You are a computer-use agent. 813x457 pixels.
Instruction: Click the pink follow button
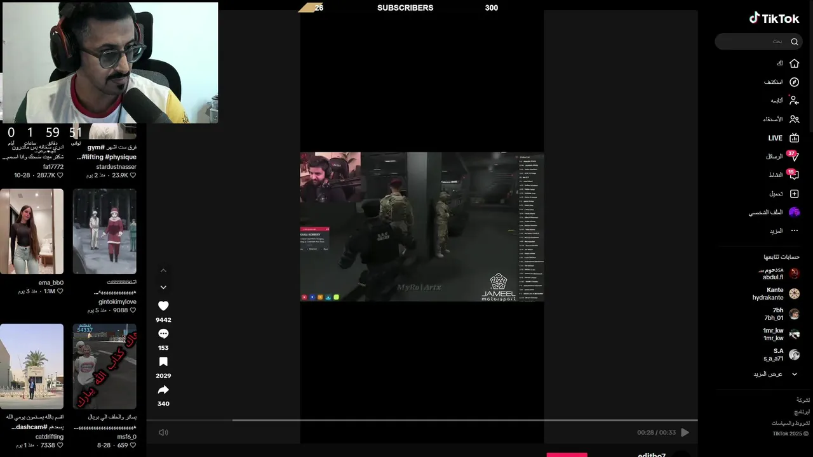point(567,454)
